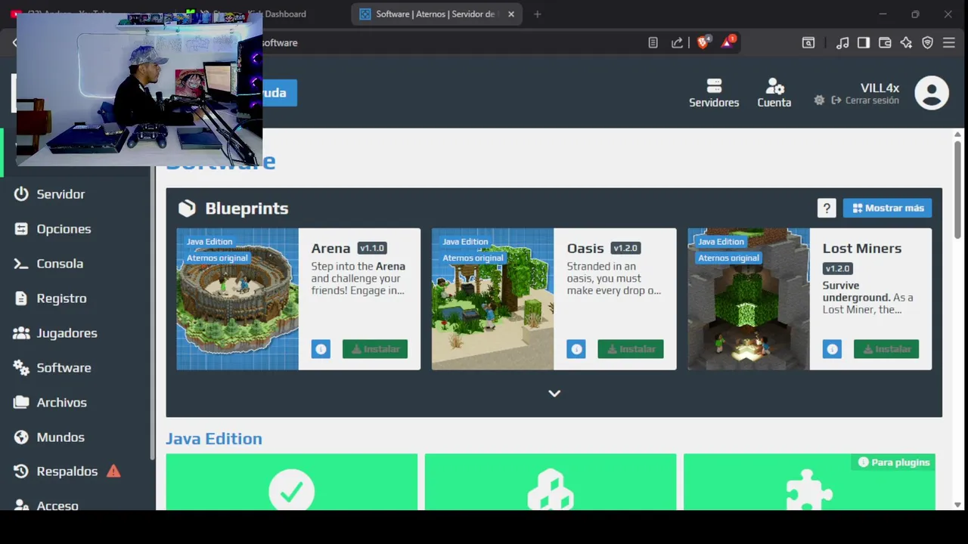Open info for the Oasis blueprint
The width and height of the screenshot is (968, 544).
point(576,349)
